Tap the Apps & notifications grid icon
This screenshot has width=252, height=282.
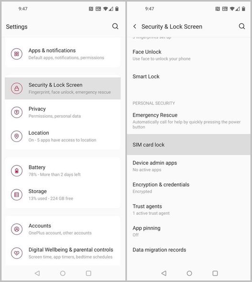(x=17, y=54)
